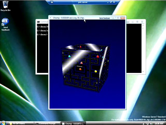Click the pdc-server title text
The height and width of the screenshot is (125, 166).
[83, 2]
